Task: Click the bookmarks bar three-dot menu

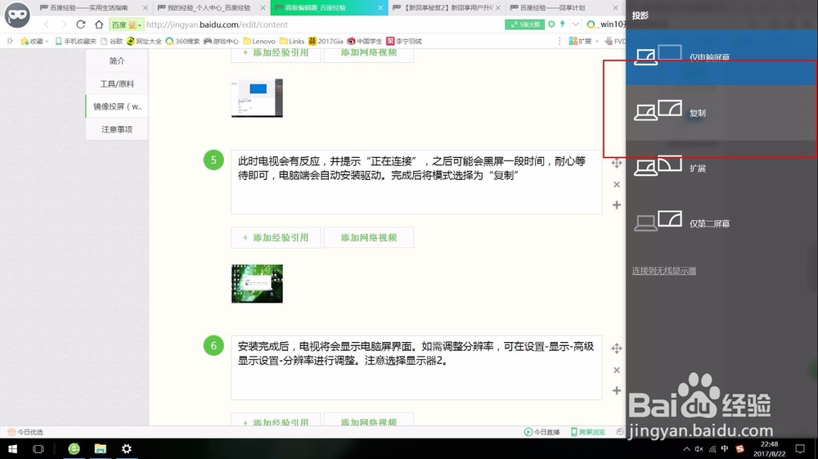Action: click(560, 41)
